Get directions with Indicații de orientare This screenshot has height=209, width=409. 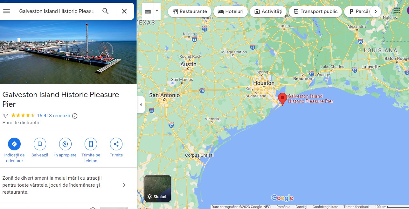[14, 144]
